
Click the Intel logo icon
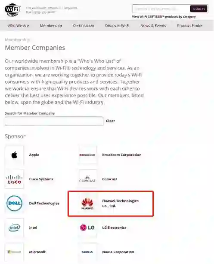14,228
